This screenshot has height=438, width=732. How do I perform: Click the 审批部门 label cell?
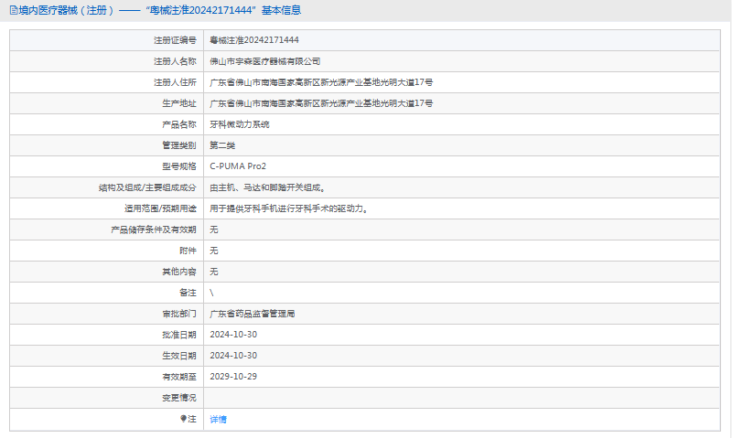107,314
